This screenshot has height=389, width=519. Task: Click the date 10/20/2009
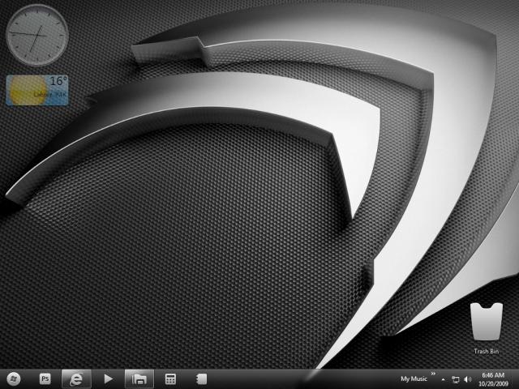(493, 383)
